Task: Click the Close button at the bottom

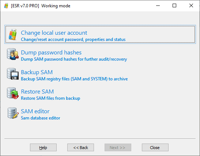Action: (155, 148)
